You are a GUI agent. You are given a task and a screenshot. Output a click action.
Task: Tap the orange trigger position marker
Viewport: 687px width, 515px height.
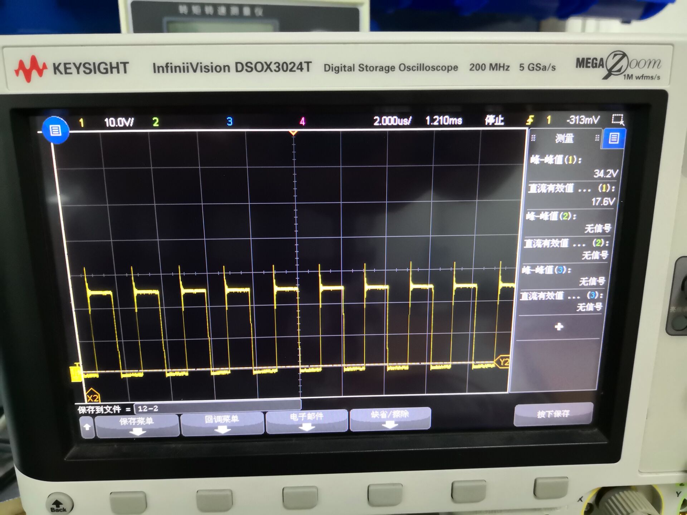tap(293, 133)
